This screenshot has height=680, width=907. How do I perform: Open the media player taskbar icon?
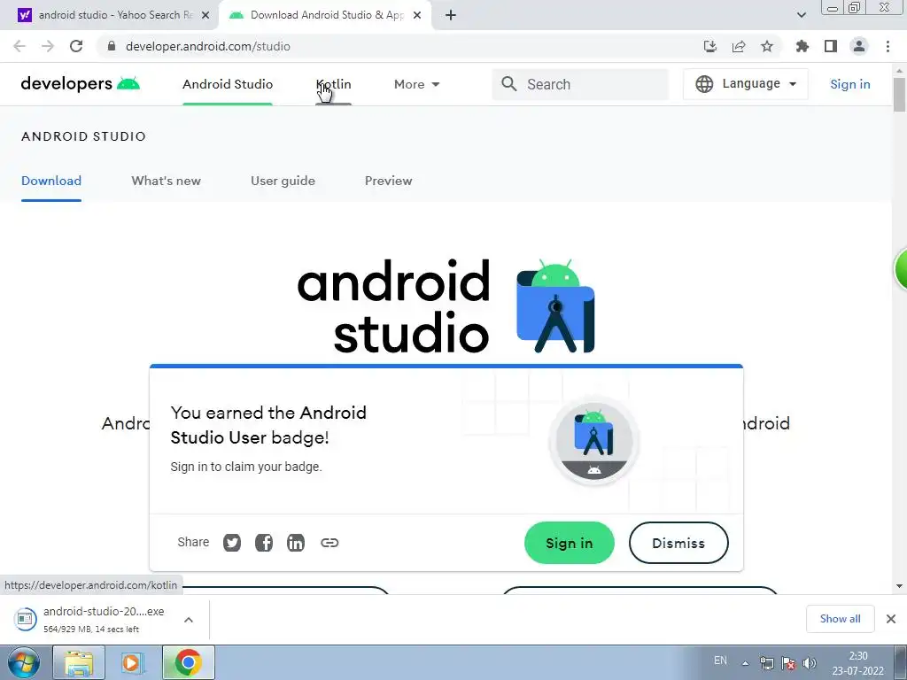[x=131, y=662]
